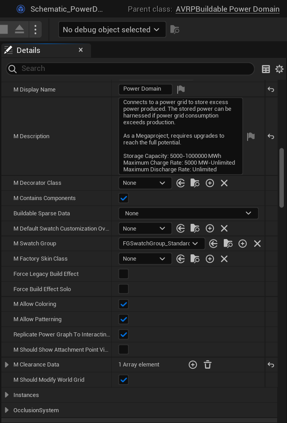
Task: Open Buildable Sparse Data dropdown
Action: [188, 214]
